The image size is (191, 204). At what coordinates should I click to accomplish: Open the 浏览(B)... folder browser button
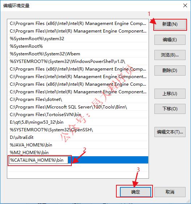tap(170, 55)
